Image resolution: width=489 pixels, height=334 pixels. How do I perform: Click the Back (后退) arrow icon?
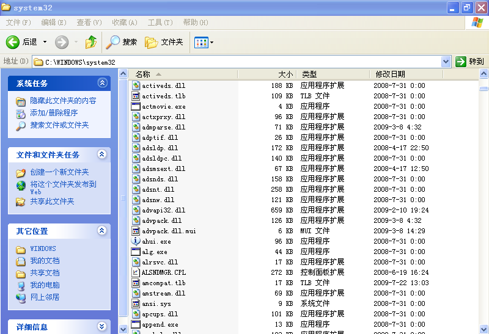[13, 42]
